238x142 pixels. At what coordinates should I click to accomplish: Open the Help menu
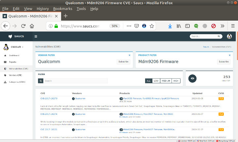[x=94, y=9]
